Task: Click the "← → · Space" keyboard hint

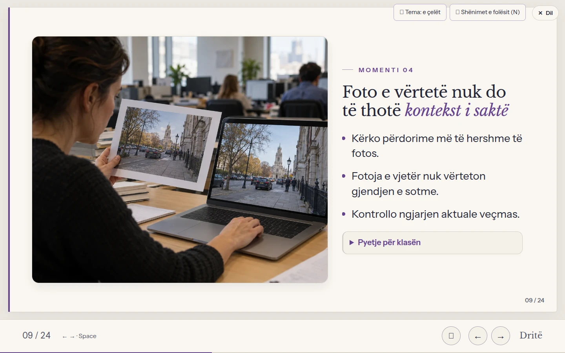Action: pyautogui.click(x=79, y=336)
